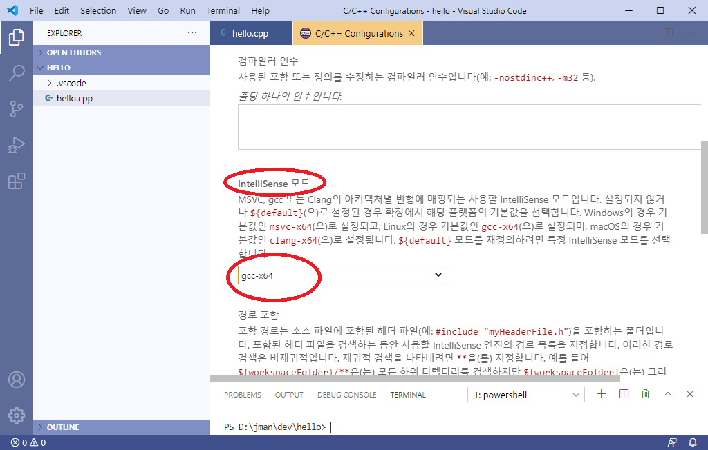The image size is (708, 450).
Task: Maximize the terminal panel size
Action: pos(668,394)
